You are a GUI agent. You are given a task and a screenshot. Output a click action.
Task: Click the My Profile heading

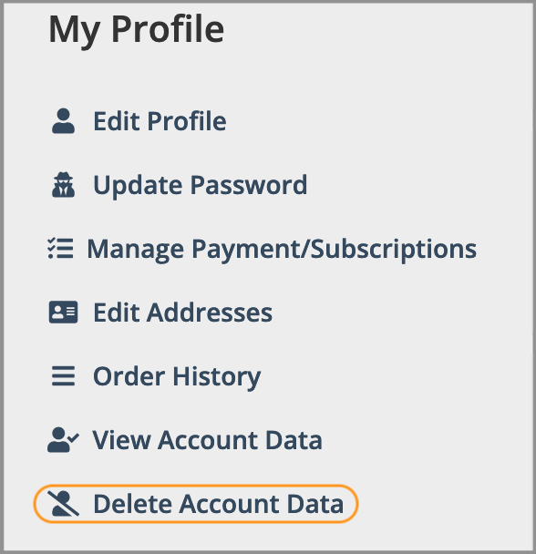(136, 31)
